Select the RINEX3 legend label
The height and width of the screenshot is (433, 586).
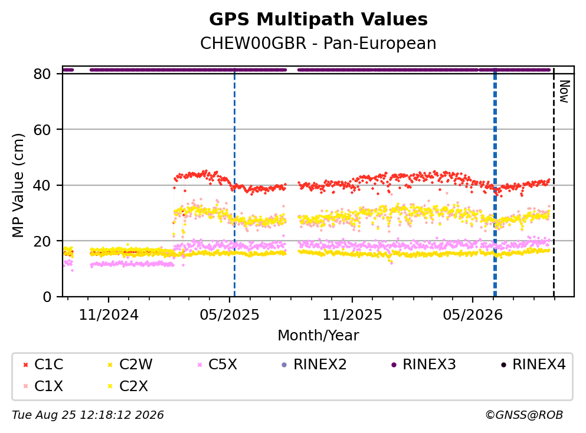[429, 365]
